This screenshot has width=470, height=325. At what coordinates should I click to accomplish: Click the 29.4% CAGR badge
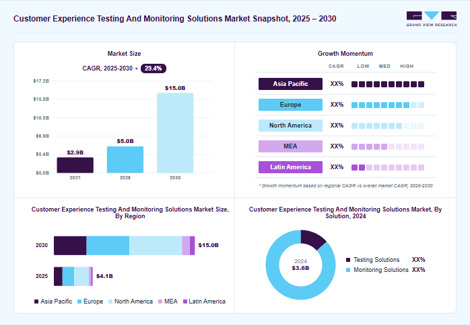[153, 68]
